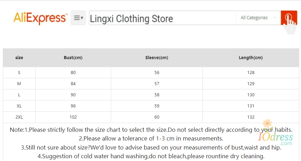The image size is (301, 161).
Task: Click the red search button
Action: point(289,18)
